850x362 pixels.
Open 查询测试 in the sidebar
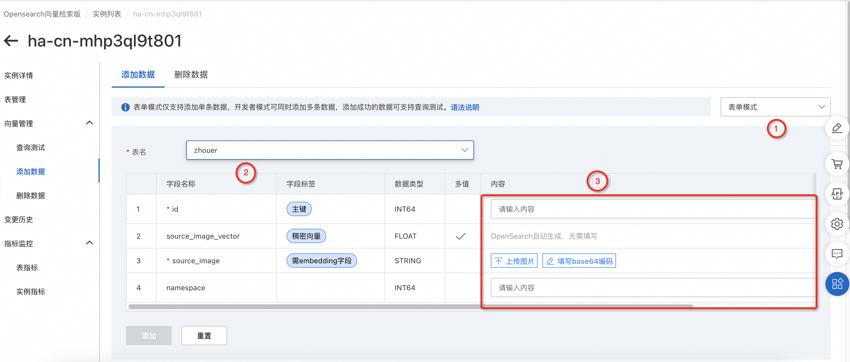pos(30,148)
